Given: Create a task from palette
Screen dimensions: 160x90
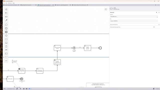Looking at the screenshot, I should [x=6, y=39].
